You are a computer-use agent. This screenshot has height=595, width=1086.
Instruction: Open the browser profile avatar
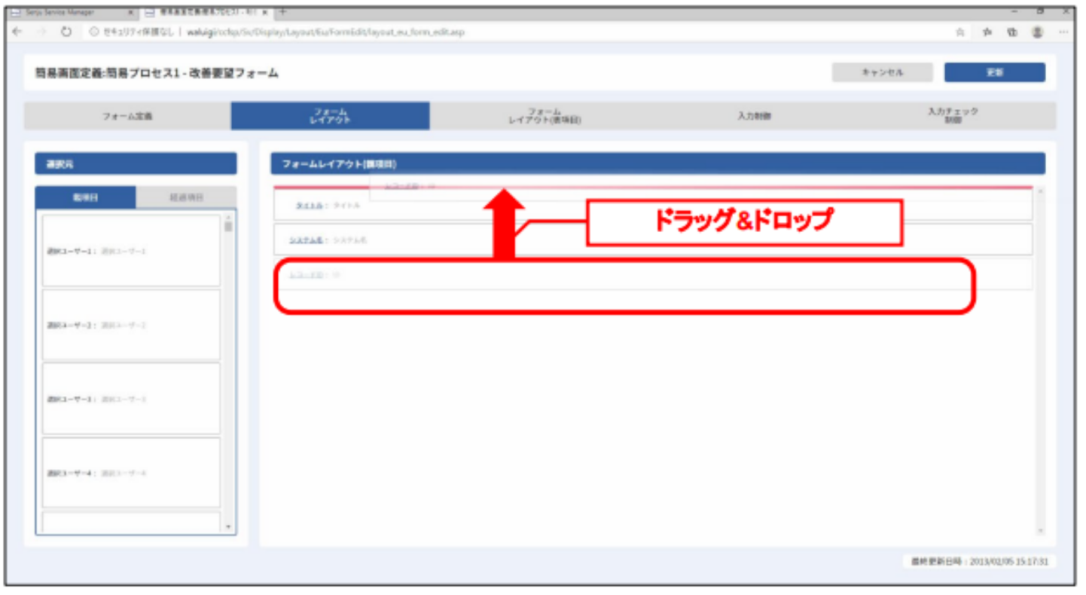point(1037,32)
